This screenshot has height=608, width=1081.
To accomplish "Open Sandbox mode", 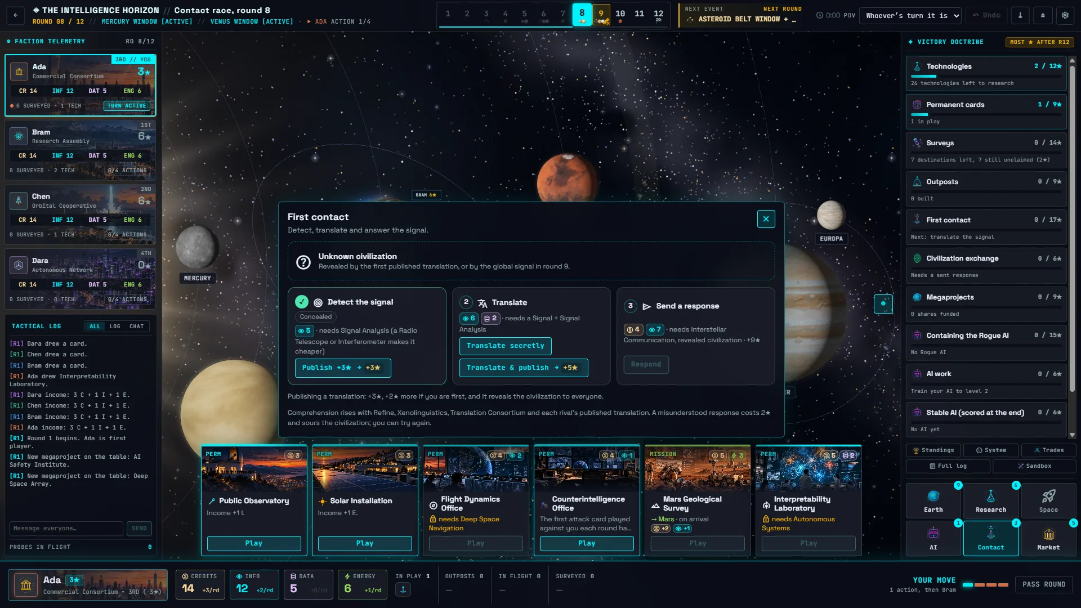I will point(1034,466).
